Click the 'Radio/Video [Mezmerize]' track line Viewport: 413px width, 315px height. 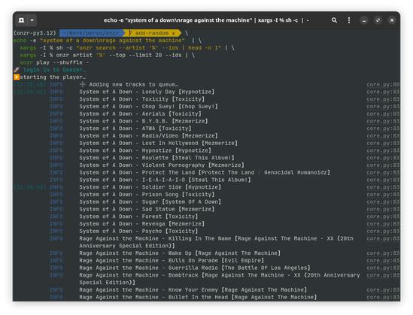coord(148,136)
